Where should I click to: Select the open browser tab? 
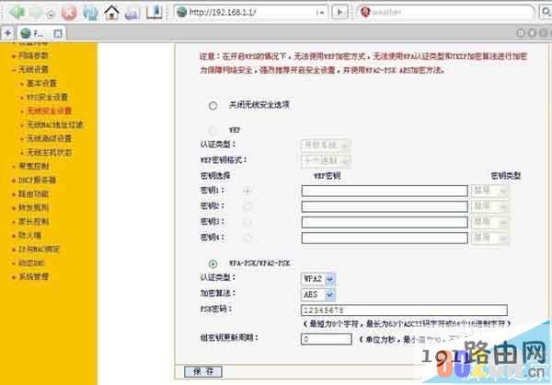click(x=41, y=33)
